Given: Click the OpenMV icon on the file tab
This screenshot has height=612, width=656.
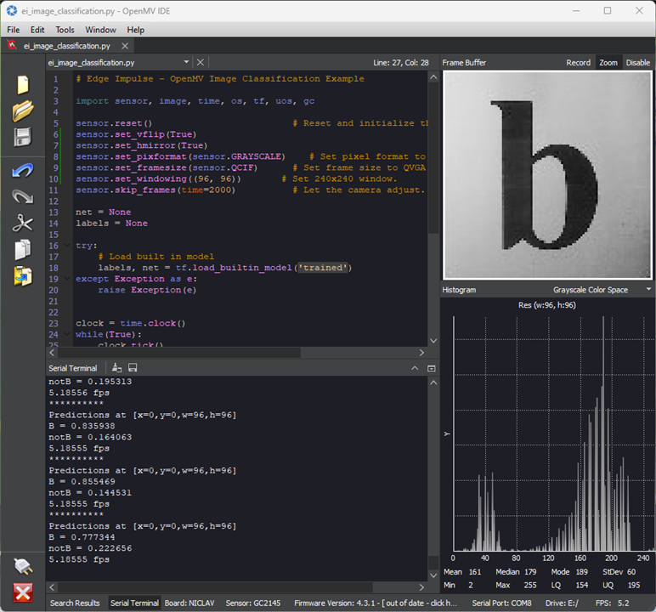Looking at the screenshot, I should [12, 45].
